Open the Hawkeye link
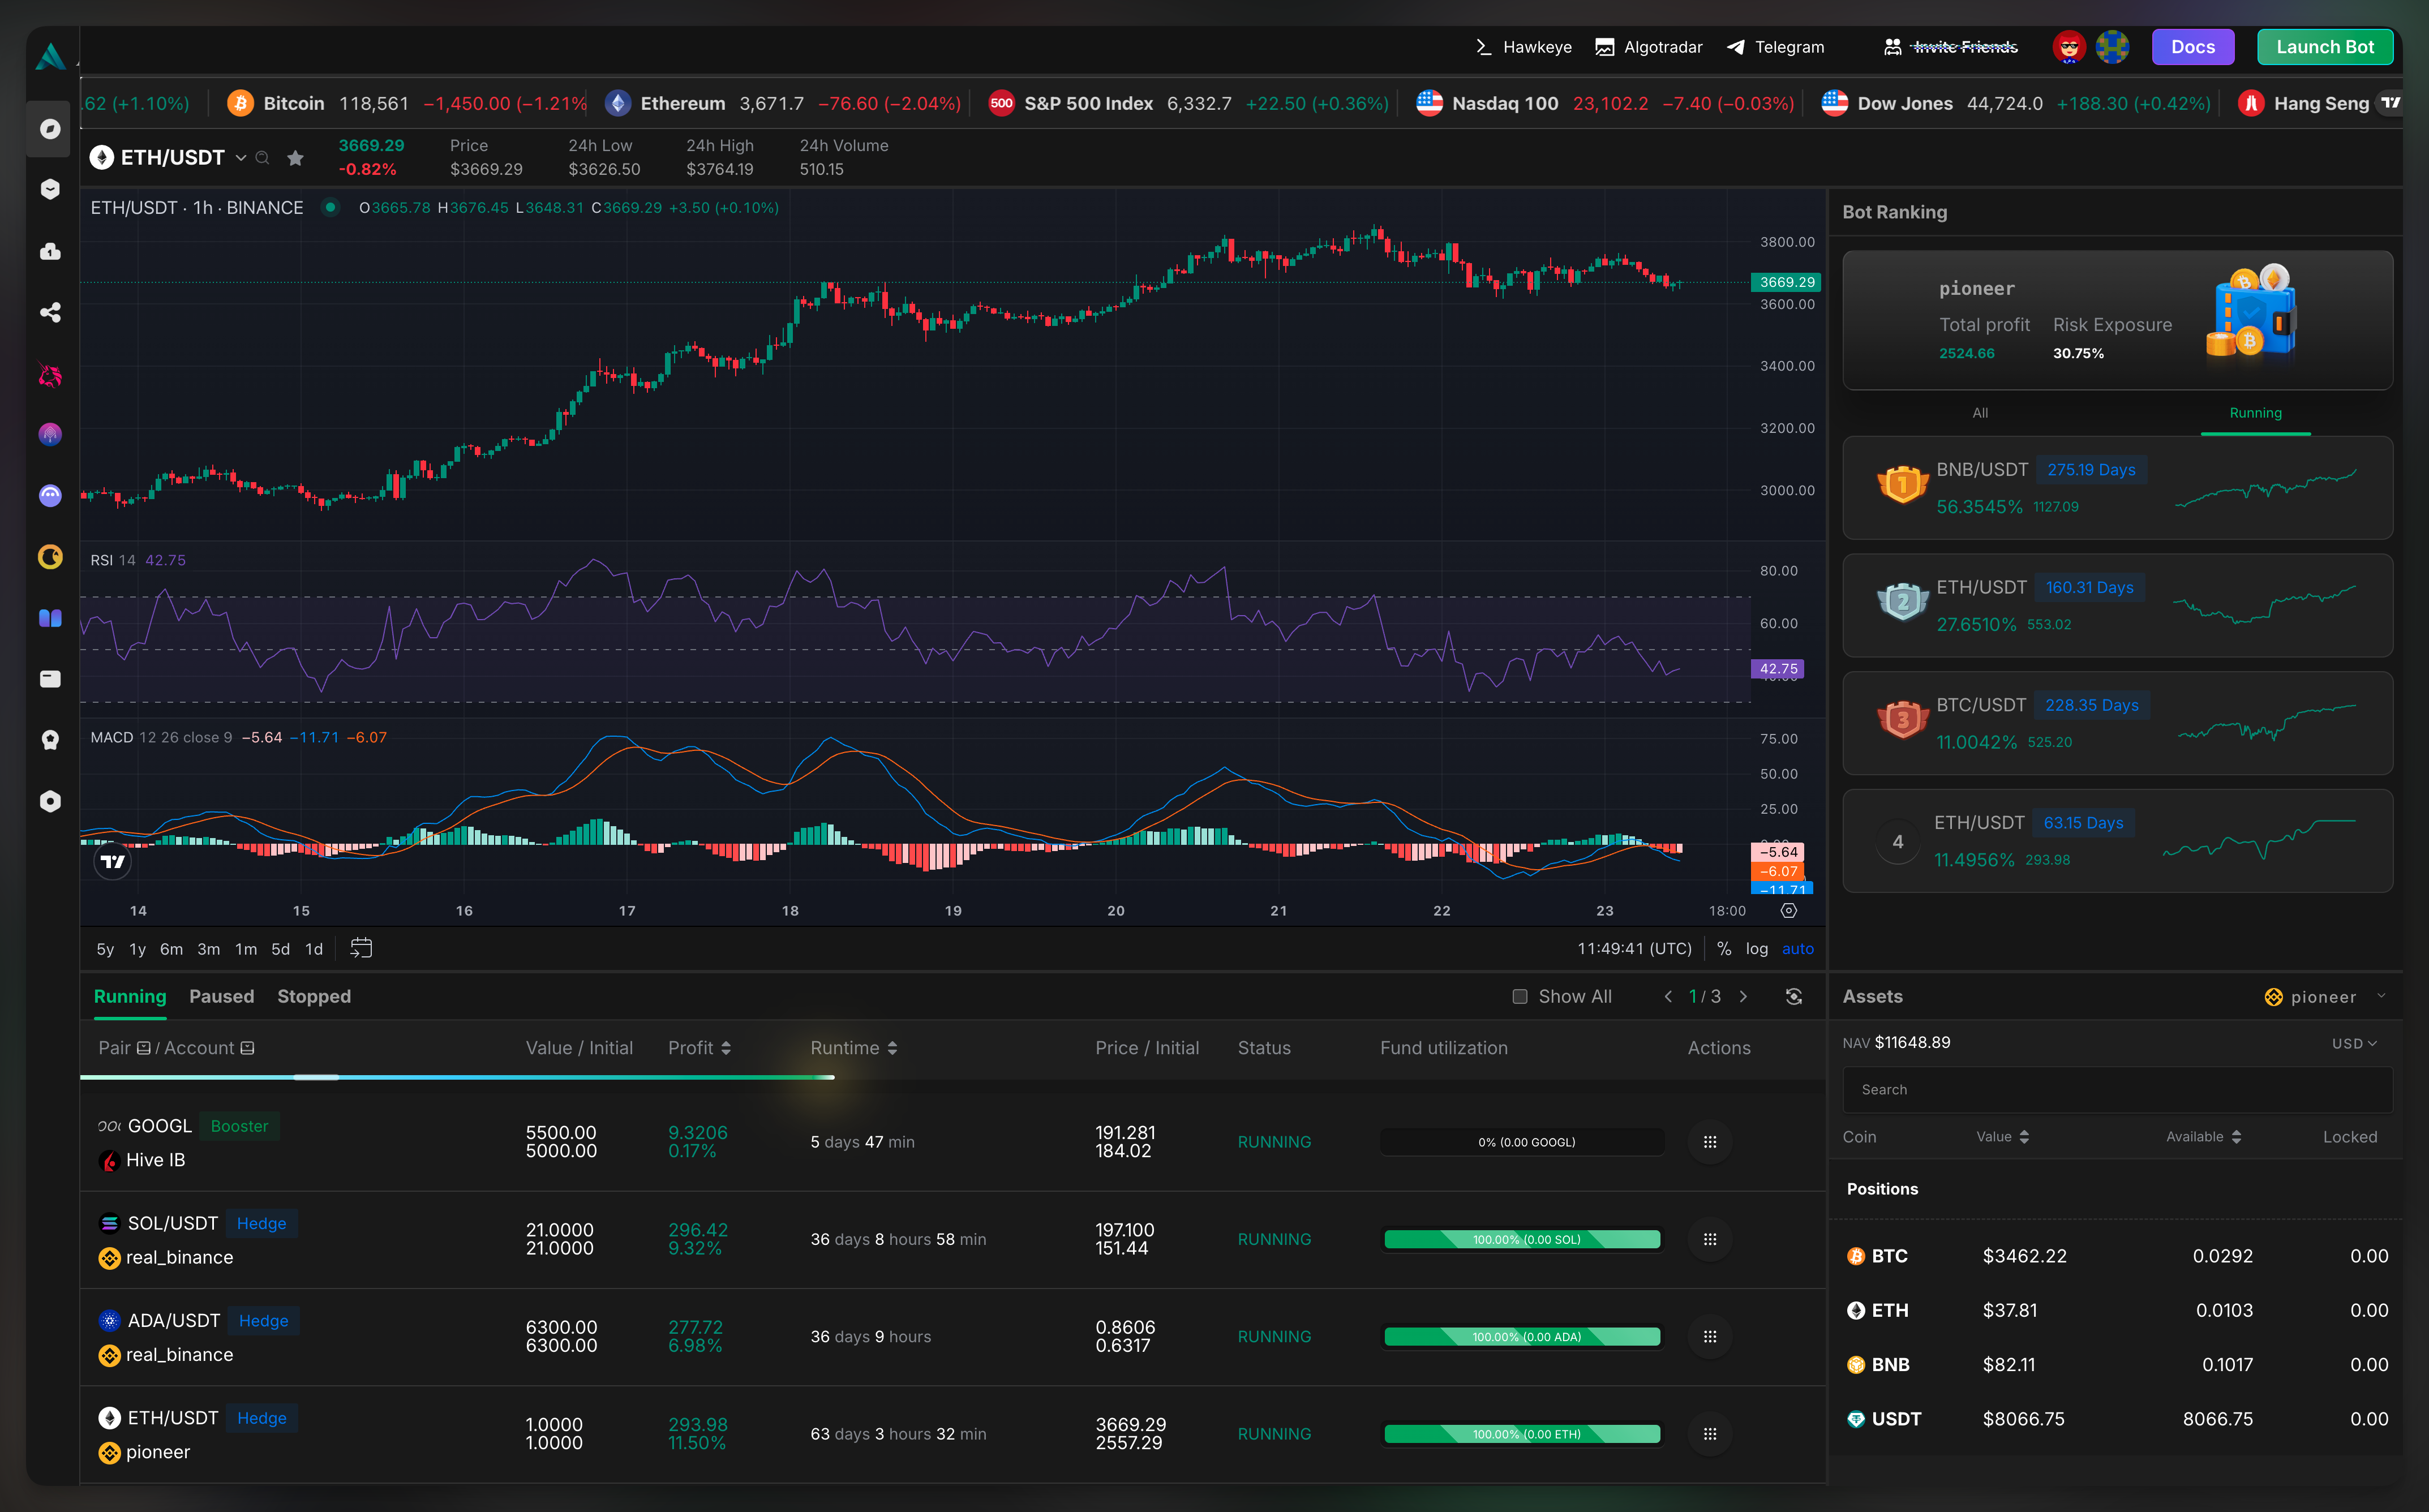Screen dimensions: 2429x1512 coord(1523,47)
